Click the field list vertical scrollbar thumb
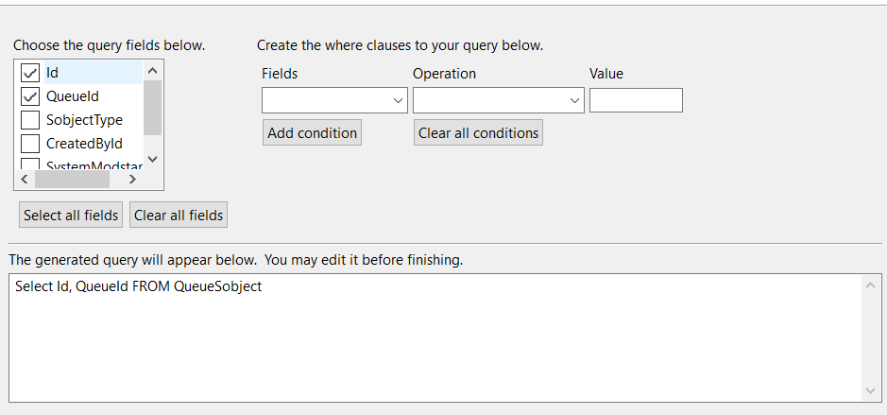Image resolution: width=887 pixels, height=415 pixels. point(152,108)
